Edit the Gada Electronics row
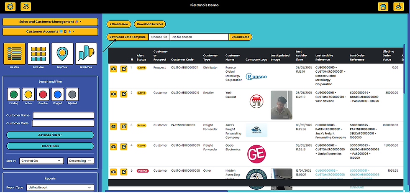Viewport: 410px width, 193px height. (124, 147)
